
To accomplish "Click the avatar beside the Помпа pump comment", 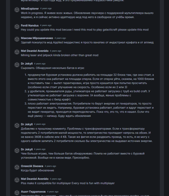I will click(x=17, y=151).
